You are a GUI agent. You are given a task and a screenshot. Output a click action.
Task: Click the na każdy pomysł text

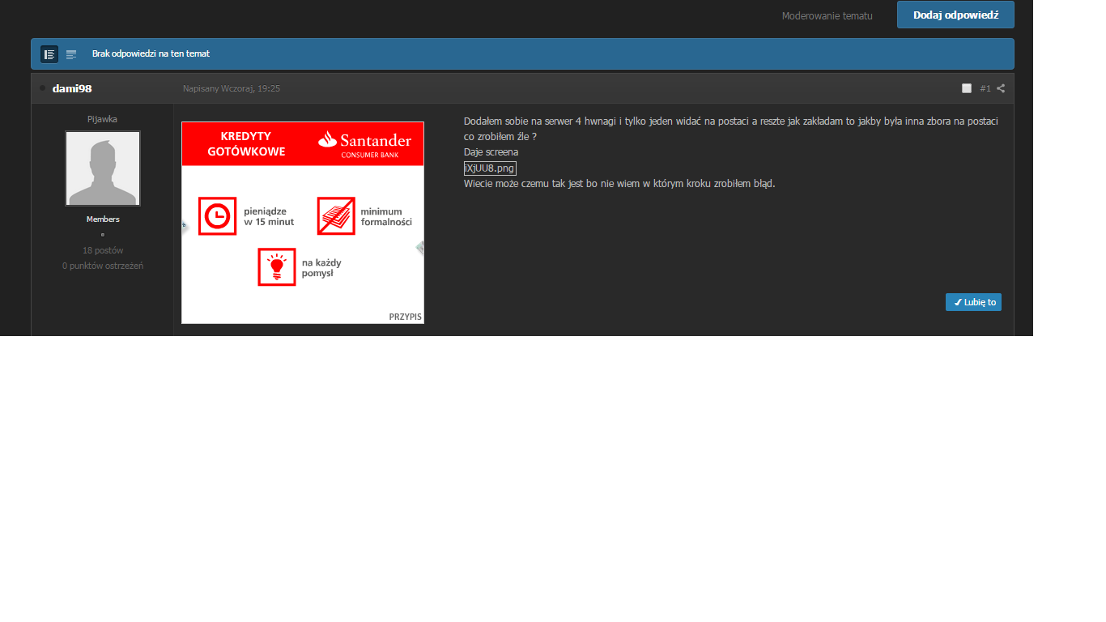323,268
